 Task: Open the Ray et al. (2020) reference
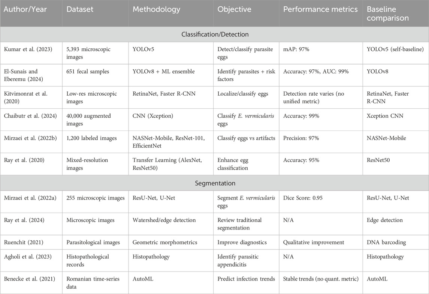22,160
